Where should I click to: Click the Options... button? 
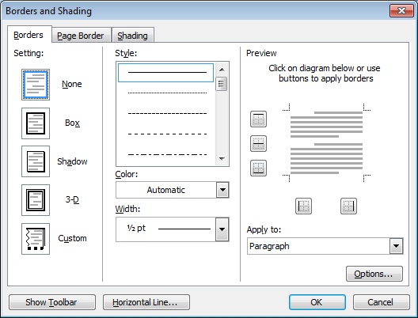click(x=374, y=274)
